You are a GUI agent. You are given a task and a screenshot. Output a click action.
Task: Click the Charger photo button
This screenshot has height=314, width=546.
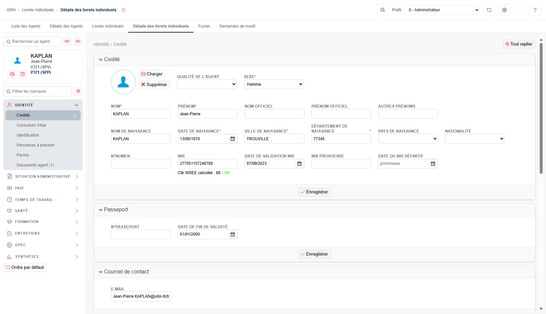pos(152,74)
